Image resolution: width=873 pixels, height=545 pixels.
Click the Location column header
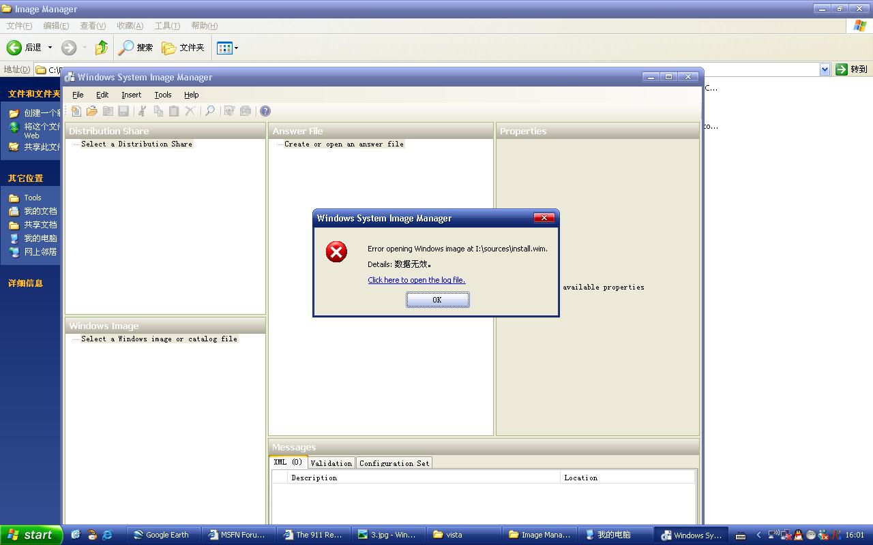tap(627, 478)
